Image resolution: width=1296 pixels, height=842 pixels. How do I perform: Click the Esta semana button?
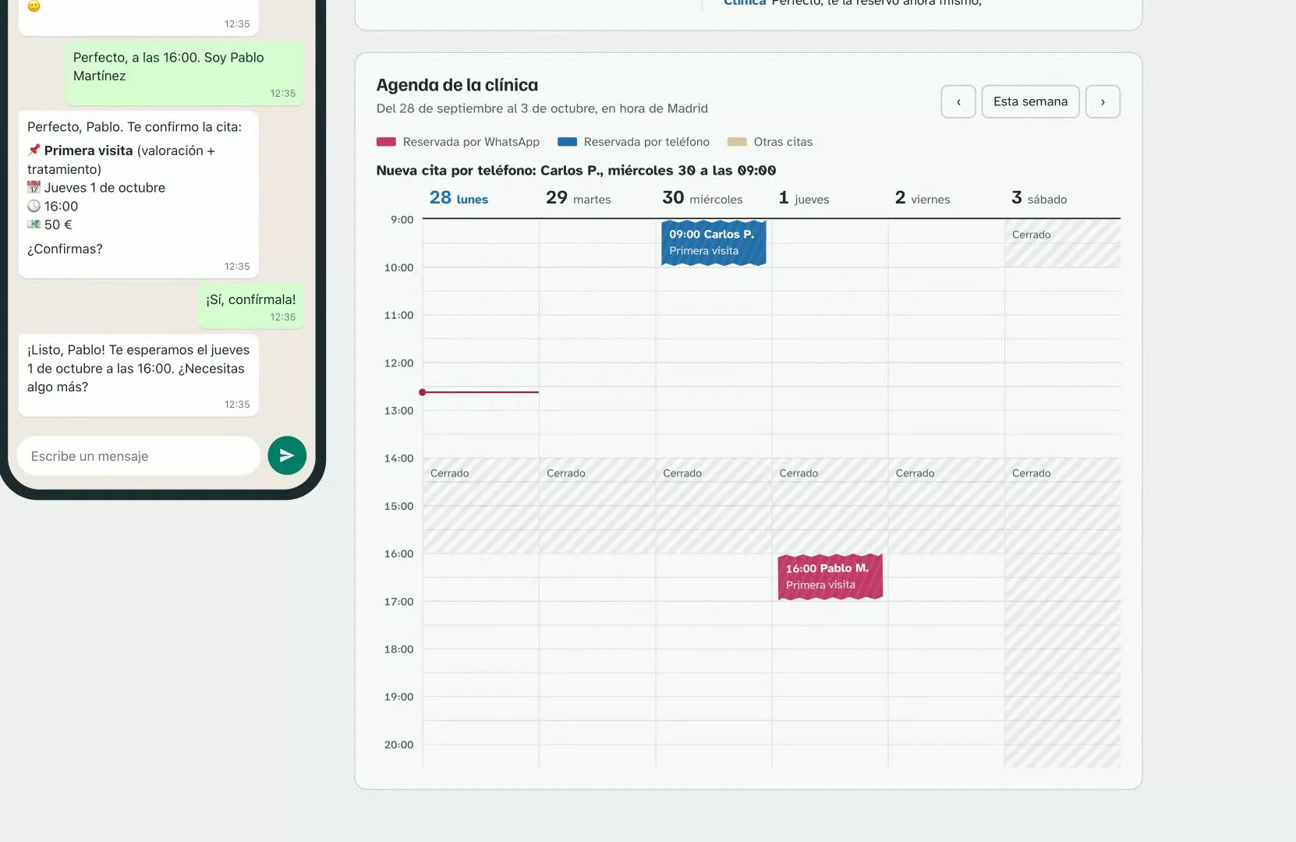[1030, 101]
